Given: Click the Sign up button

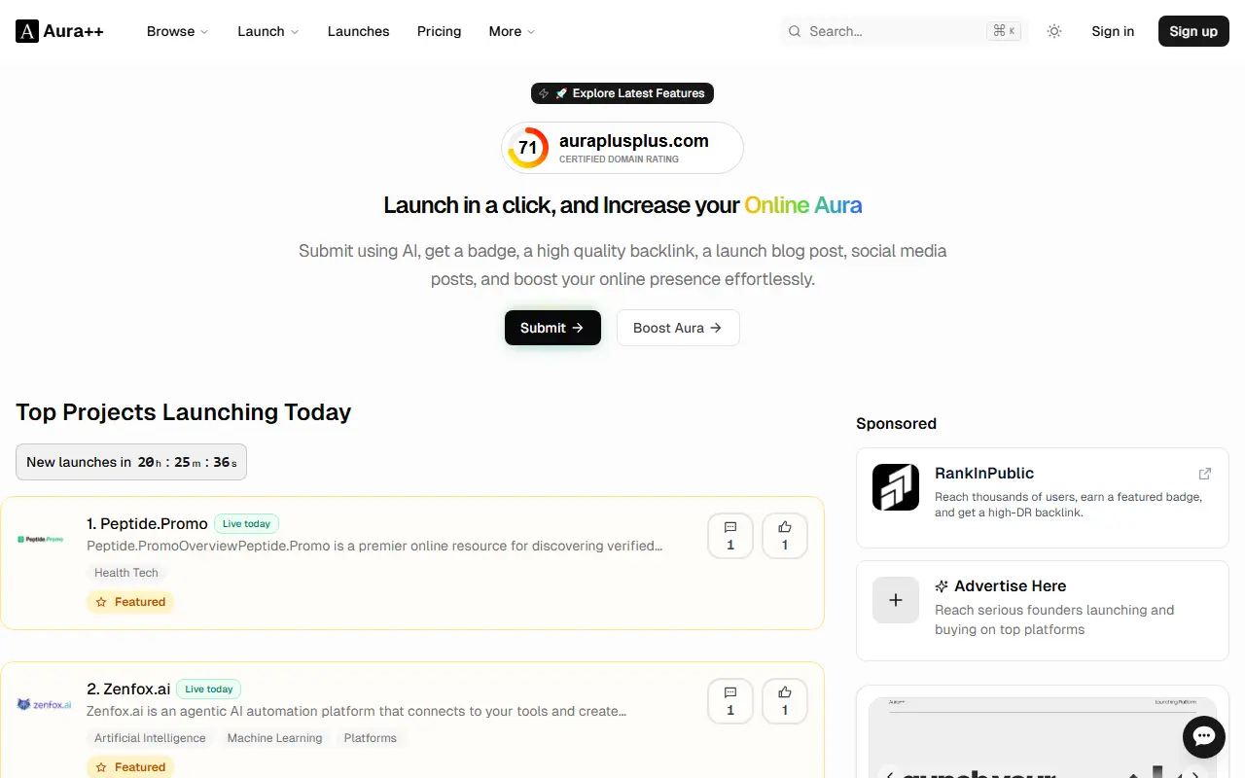Looking at the screenshot, I should (1193, 31).
